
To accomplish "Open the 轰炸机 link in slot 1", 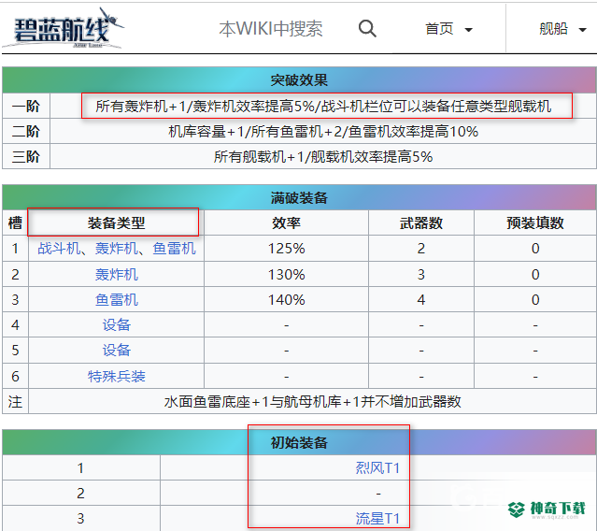I will [x=116, y=249].
